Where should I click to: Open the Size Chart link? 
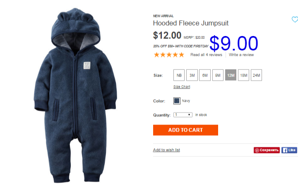coord(182,87)
